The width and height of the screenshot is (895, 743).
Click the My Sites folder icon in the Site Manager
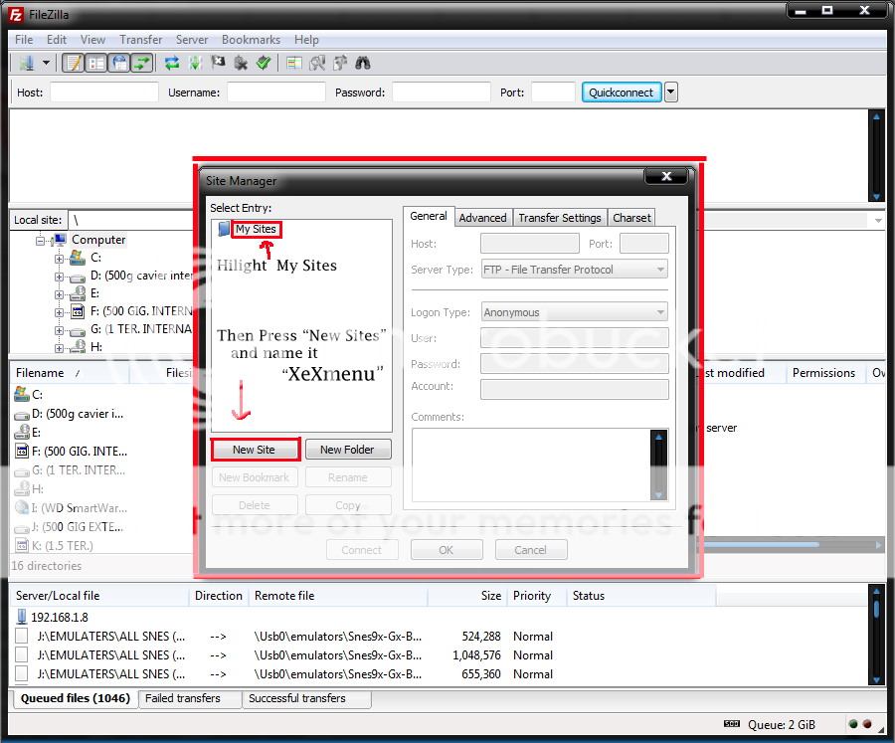(225, 229)
